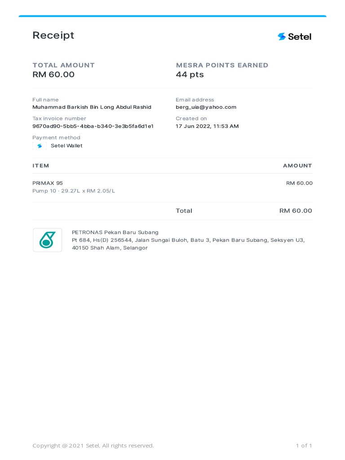Image resolution: width=345 pixels, height=460 pixels.
Task: Click the page indicator 1 of 1
Action: coord(304,446)
